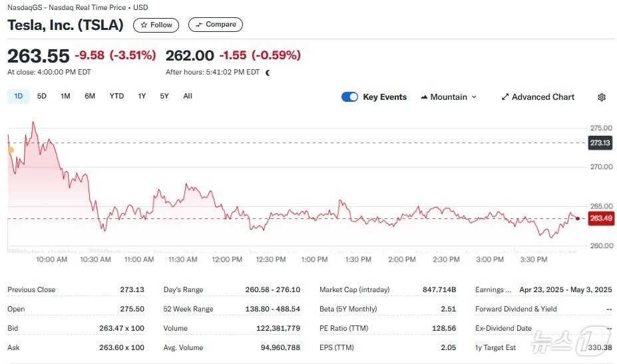617x364 pixels.
Task: Open chart settings gear icon
Action: tap(602, 97)
